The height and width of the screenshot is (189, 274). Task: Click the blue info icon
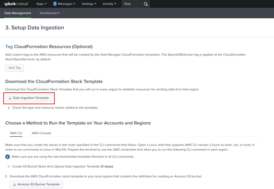click(x=8, y=157)
